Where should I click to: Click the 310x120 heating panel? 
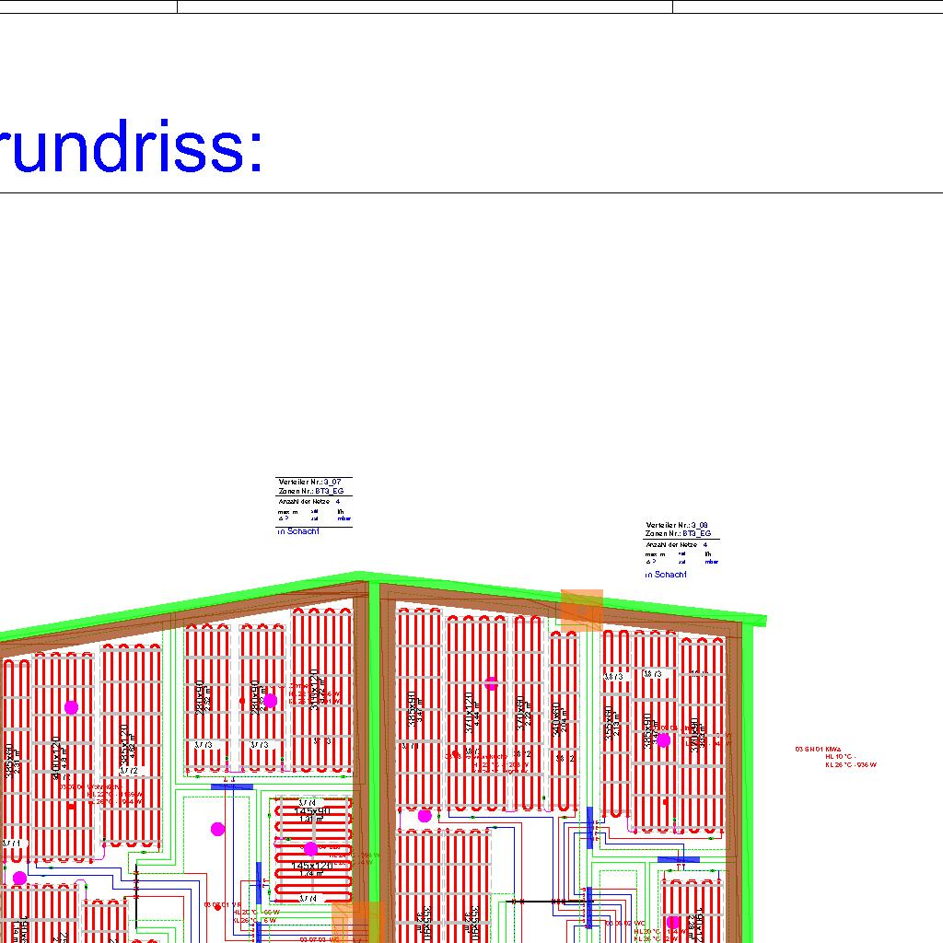point(321,691)
